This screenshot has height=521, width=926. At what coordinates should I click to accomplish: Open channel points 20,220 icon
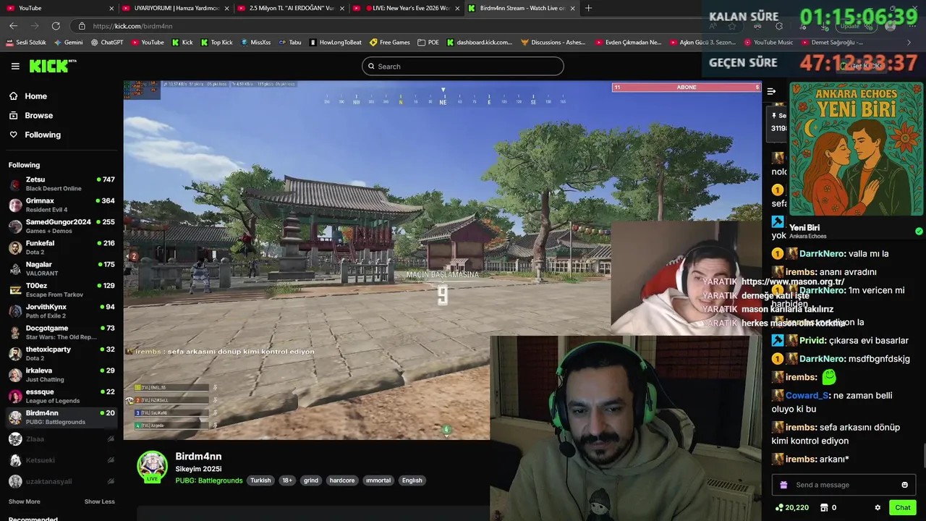pos(791,508)
